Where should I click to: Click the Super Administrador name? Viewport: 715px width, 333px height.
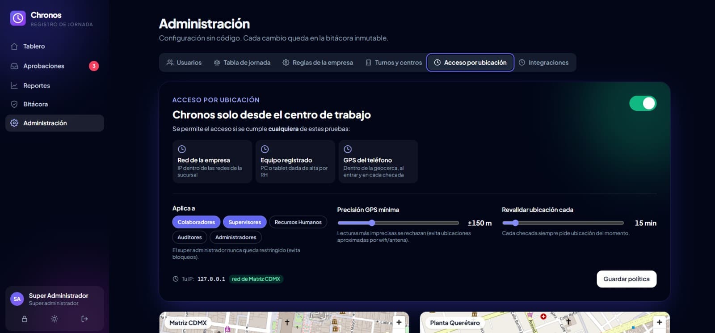tap(59, 295)
